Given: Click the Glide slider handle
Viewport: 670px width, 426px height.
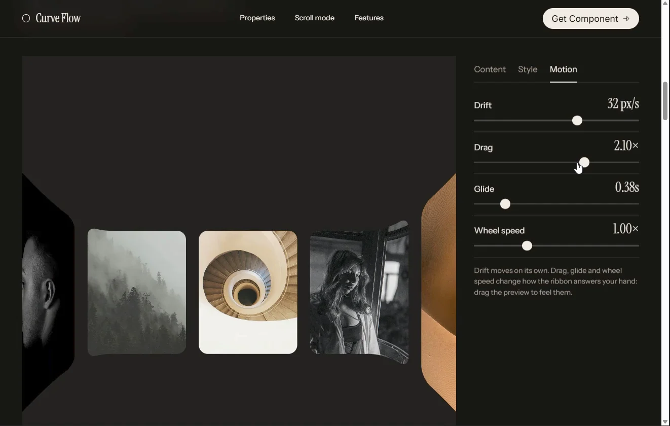Looking at the screenshot, I should click(x=505, y=204).
